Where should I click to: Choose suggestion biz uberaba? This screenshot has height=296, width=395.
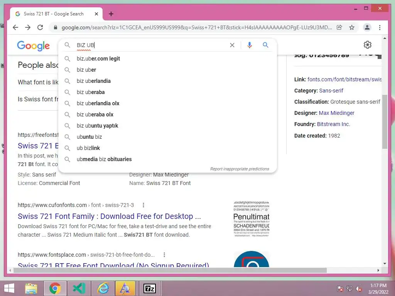pos(167,92)
